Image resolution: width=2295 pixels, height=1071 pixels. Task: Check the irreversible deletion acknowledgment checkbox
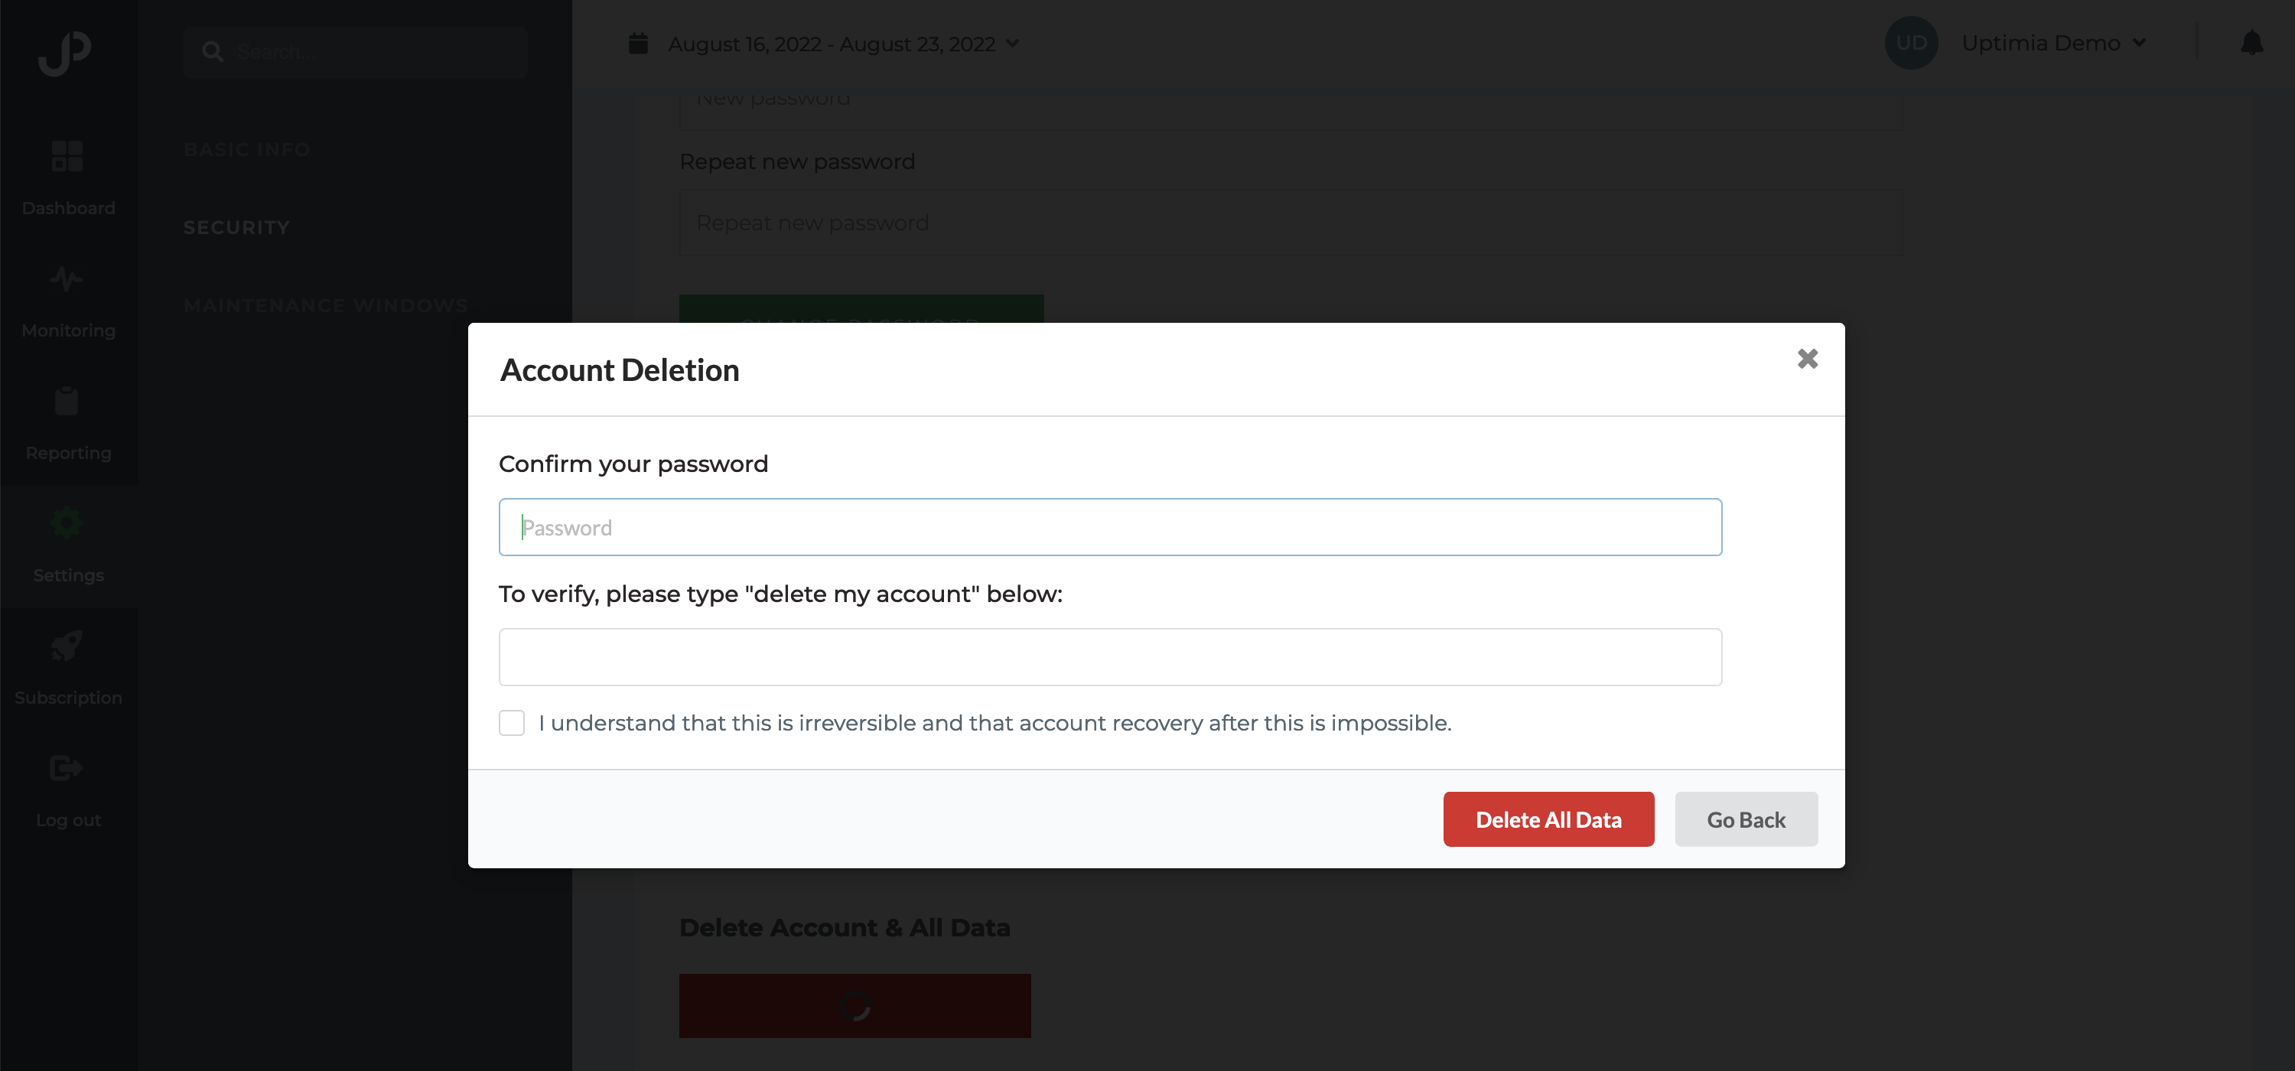tap(511, 723)
